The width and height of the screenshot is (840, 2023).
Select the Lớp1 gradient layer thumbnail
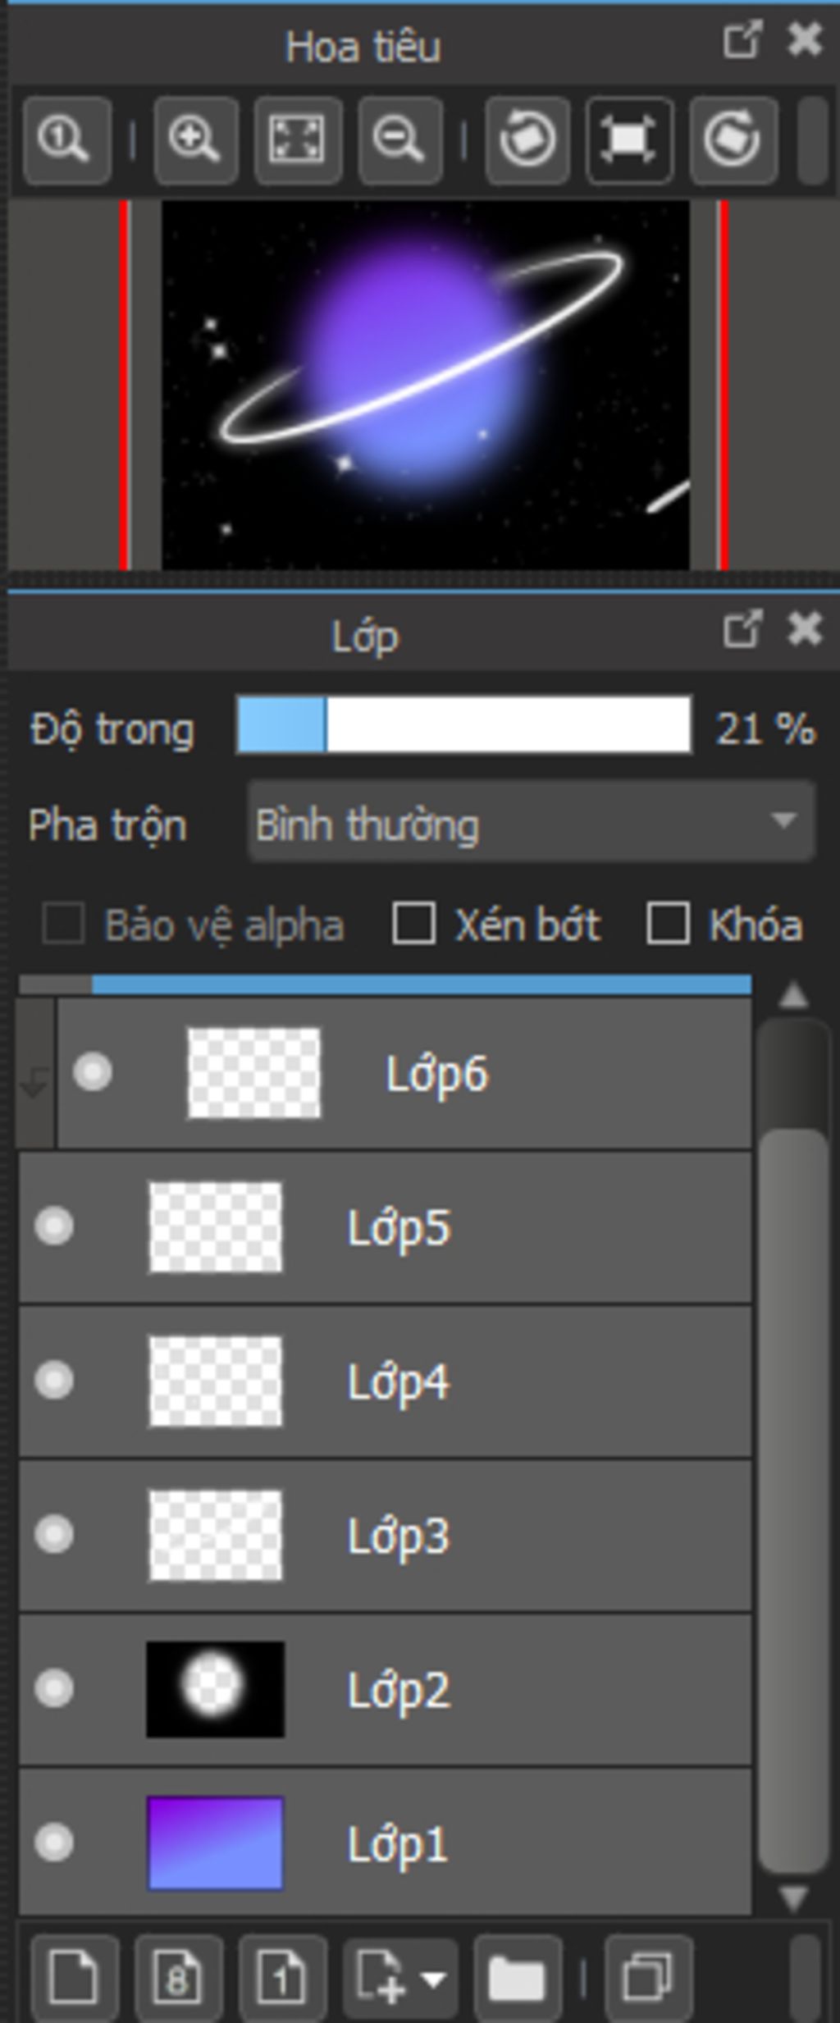coord(215,1843)
